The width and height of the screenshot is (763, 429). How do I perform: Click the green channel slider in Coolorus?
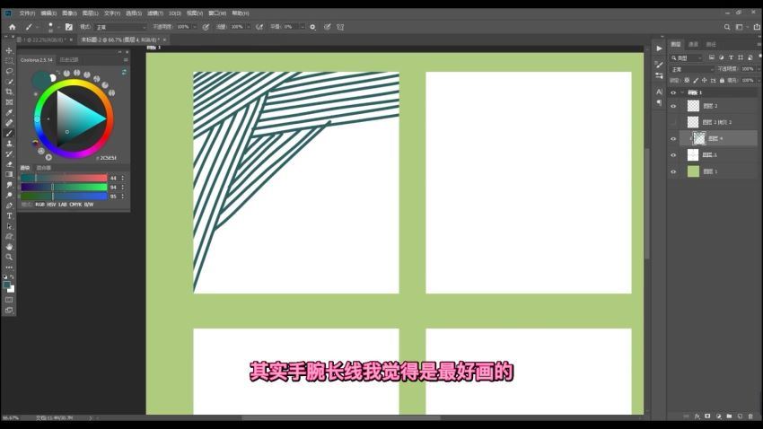[x=64, y=188]
